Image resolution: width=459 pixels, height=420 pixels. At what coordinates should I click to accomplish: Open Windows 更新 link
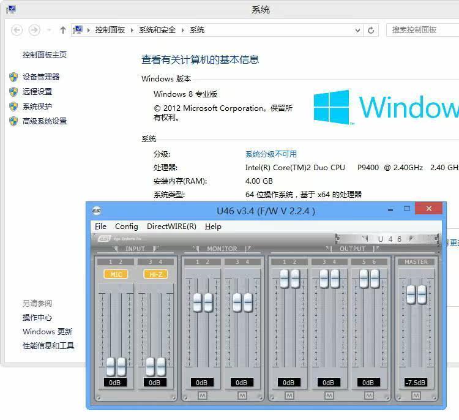(x=47, y=332)
